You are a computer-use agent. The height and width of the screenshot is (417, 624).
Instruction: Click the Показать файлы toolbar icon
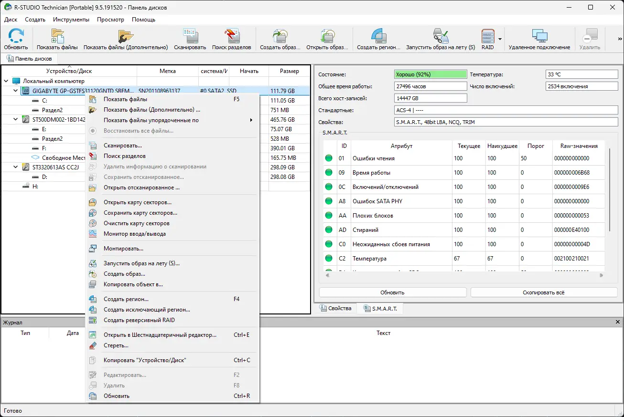tap(57, 38)
